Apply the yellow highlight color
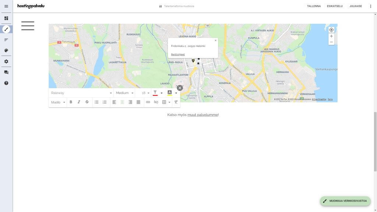The height and width of the screenshot is (212, 377). pos(169,93)
